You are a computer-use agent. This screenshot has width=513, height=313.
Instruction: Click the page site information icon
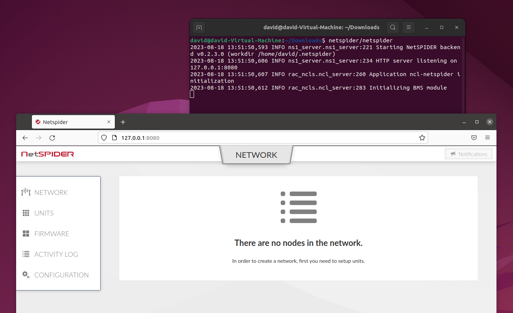114,138
